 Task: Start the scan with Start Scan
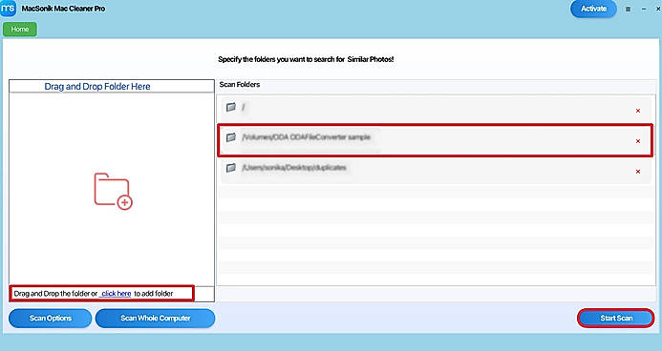tap(616, 319)
